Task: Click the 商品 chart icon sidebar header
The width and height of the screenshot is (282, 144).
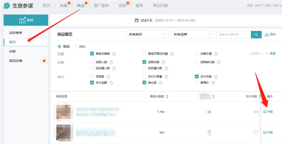Action: click(26, 20)
